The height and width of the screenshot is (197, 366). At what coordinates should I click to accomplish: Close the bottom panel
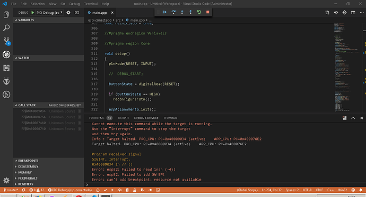[362, 118]
